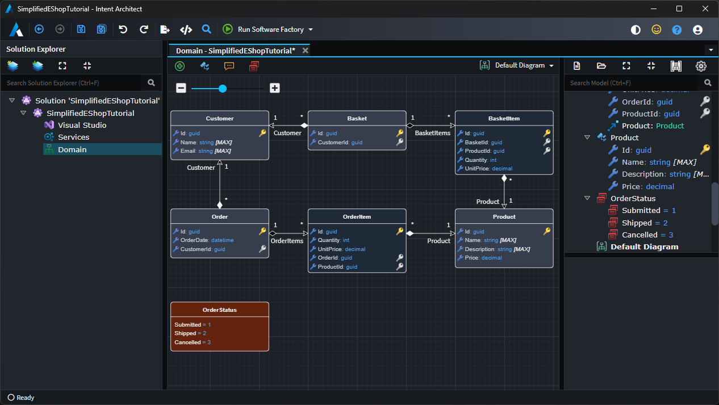719x405 pixels.
Task: Open the Default Diagram dropdown
Action: click(517, 65)
